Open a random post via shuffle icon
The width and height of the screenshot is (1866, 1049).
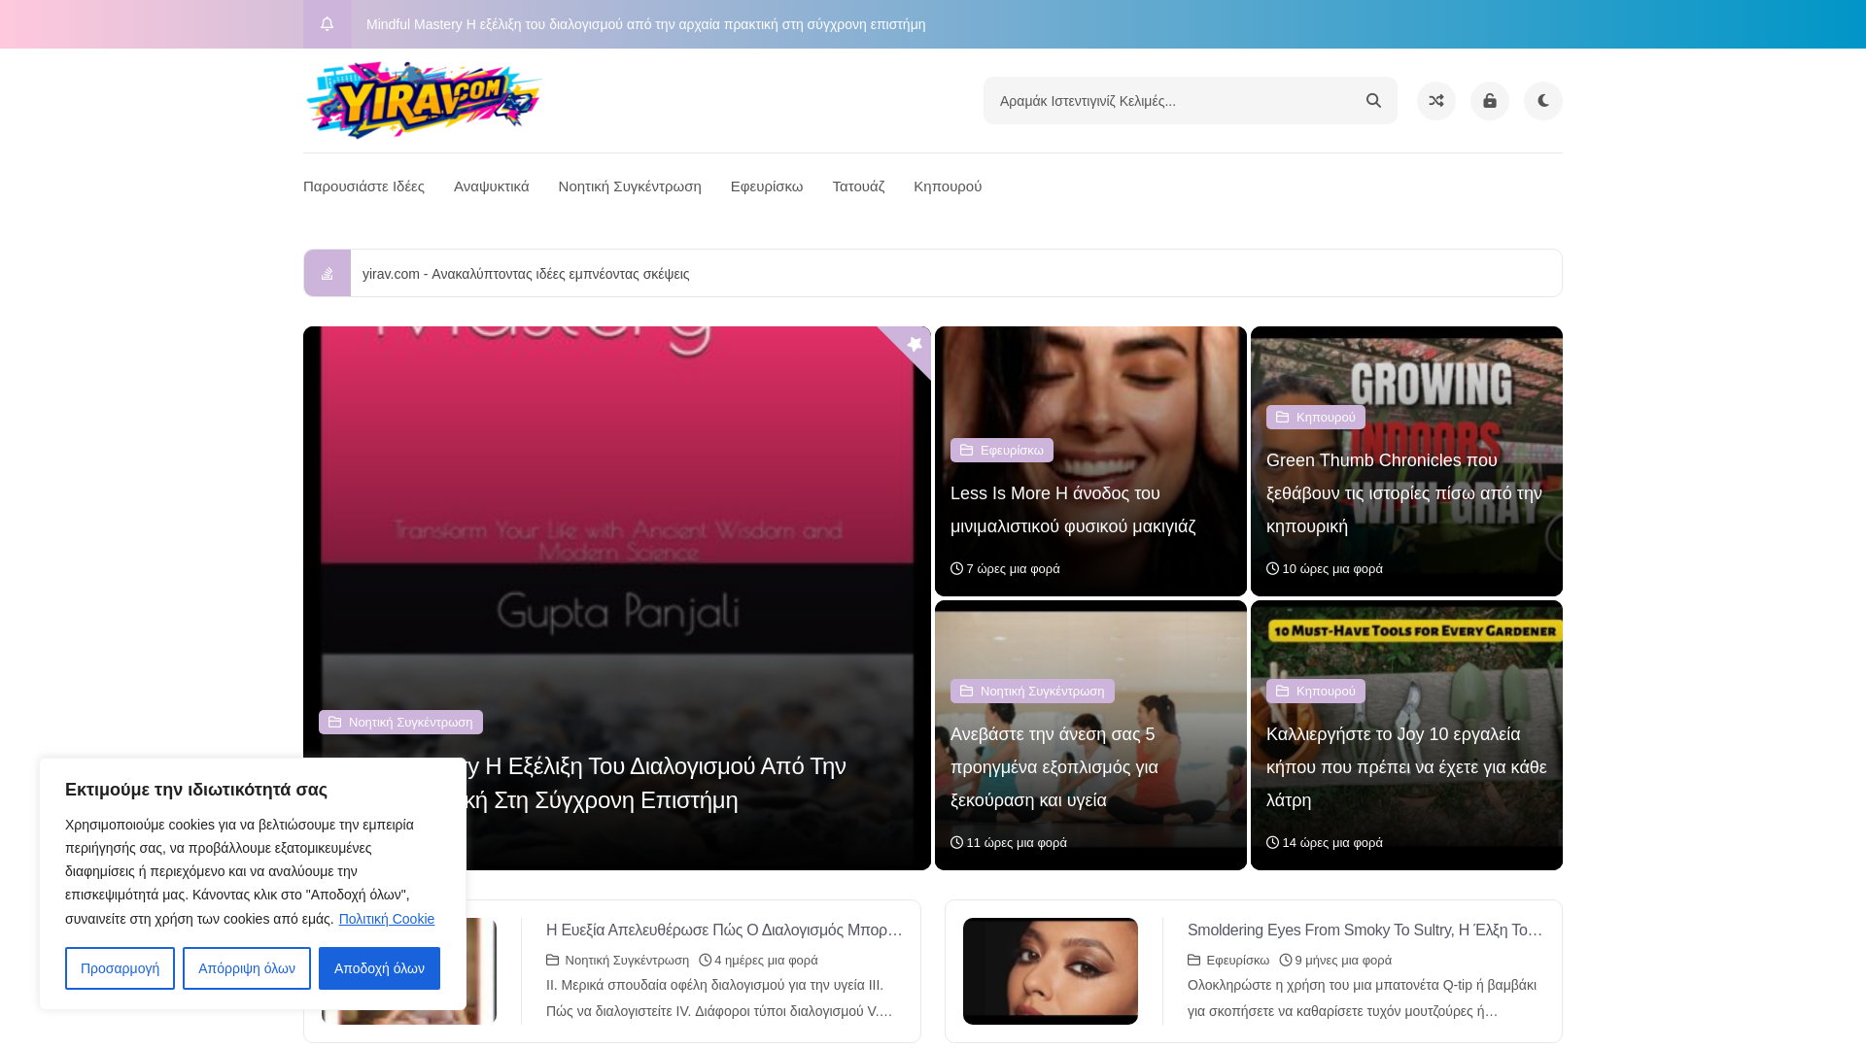pyautogui.click(x=1436, y=101)
